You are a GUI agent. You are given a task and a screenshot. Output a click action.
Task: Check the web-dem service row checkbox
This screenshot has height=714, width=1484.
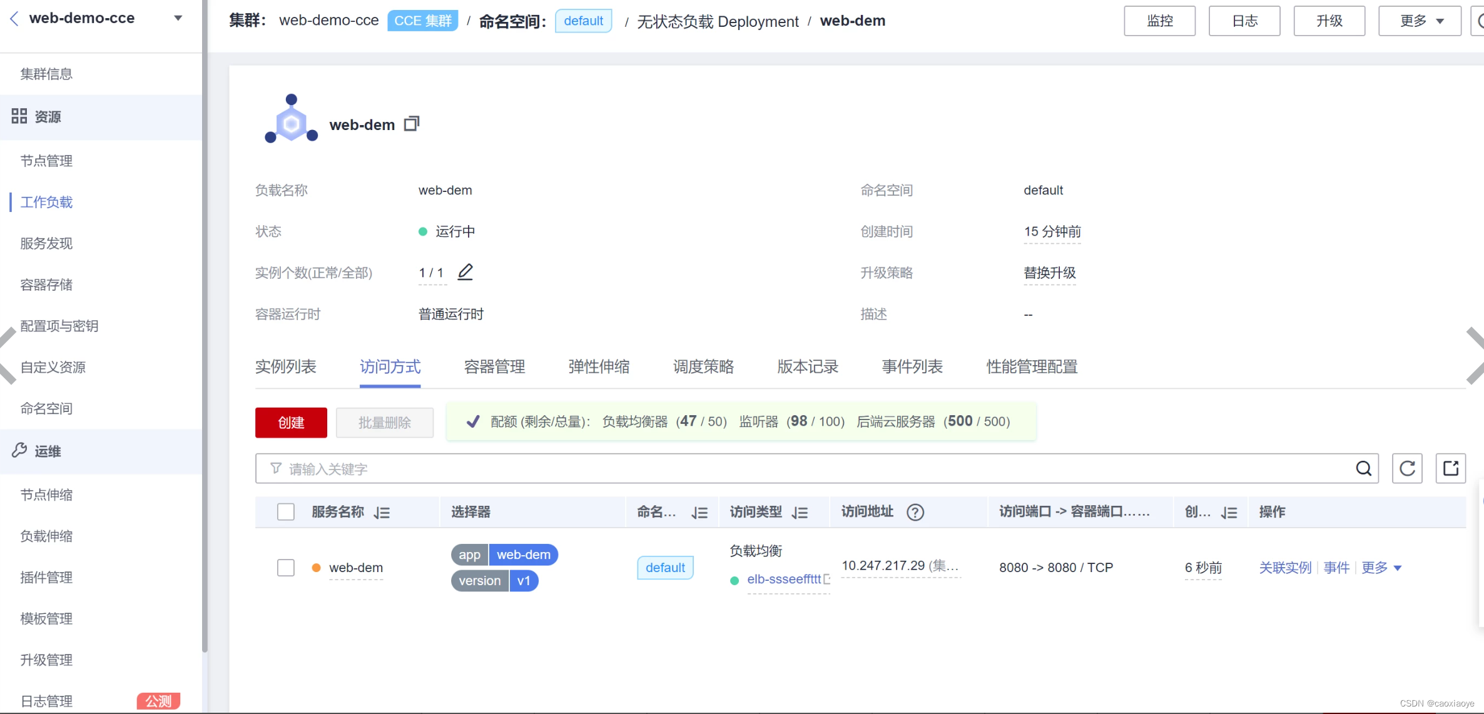point(286,568)
